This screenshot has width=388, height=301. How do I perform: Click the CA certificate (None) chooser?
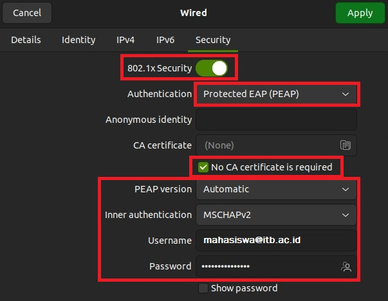(x=267, y=145)
